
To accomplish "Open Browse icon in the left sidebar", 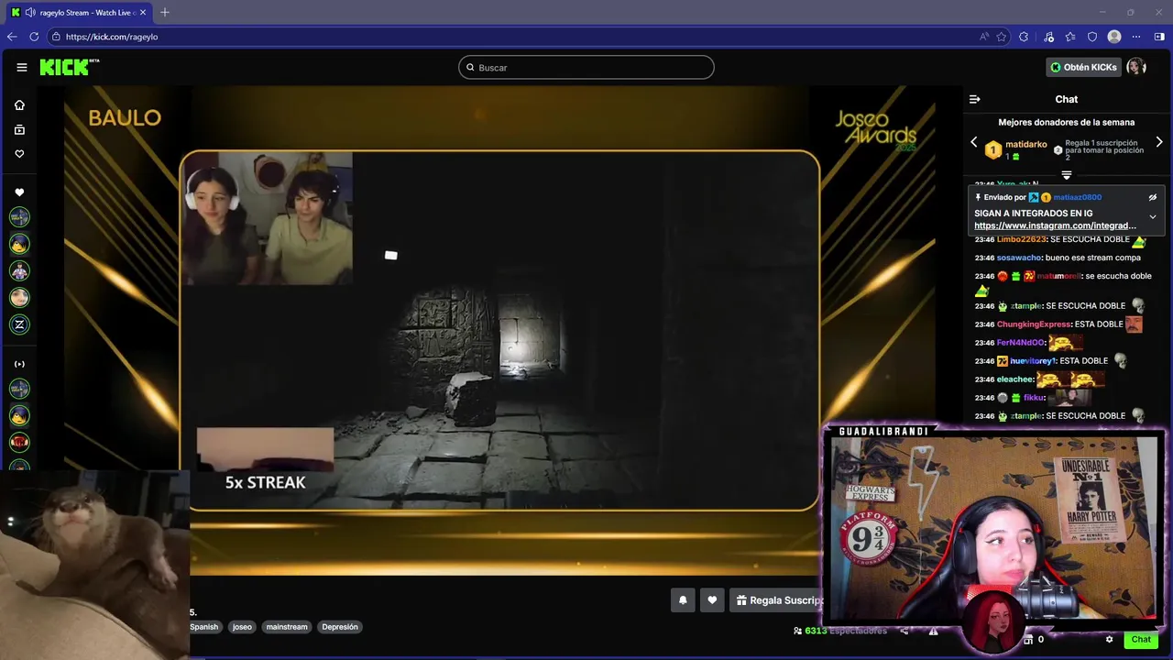I will tap(19, 130).
